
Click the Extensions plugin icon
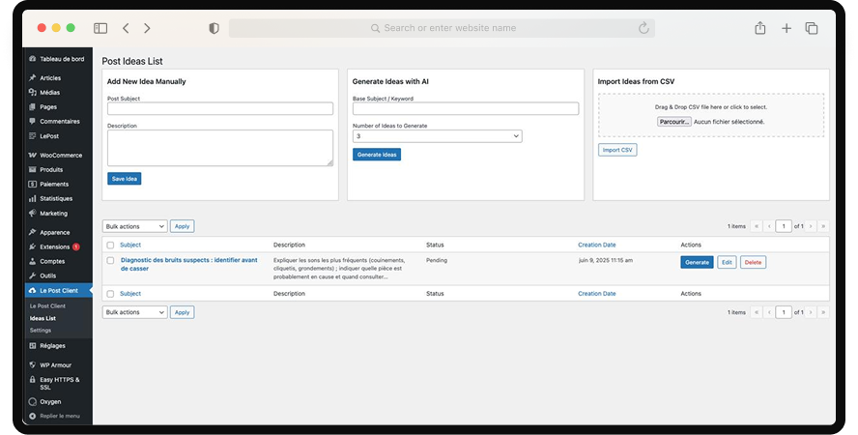[x=33, y=246]
